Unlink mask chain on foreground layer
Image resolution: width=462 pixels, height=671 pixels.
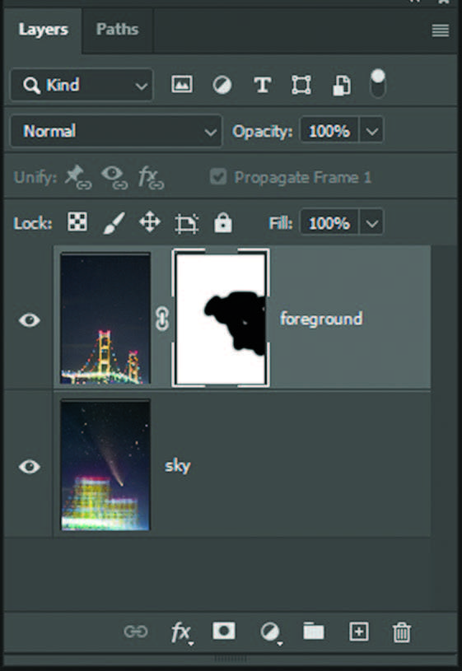[162, 319]
